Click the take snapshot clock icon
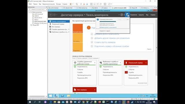This screenshot has height=104, width=185. [81, 4]
